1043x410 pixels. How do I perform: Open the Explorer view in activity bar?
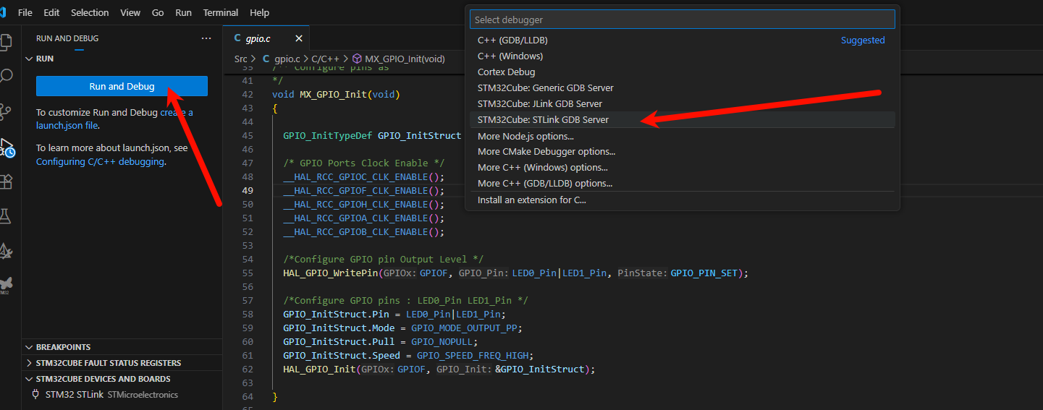coord(7,42)
